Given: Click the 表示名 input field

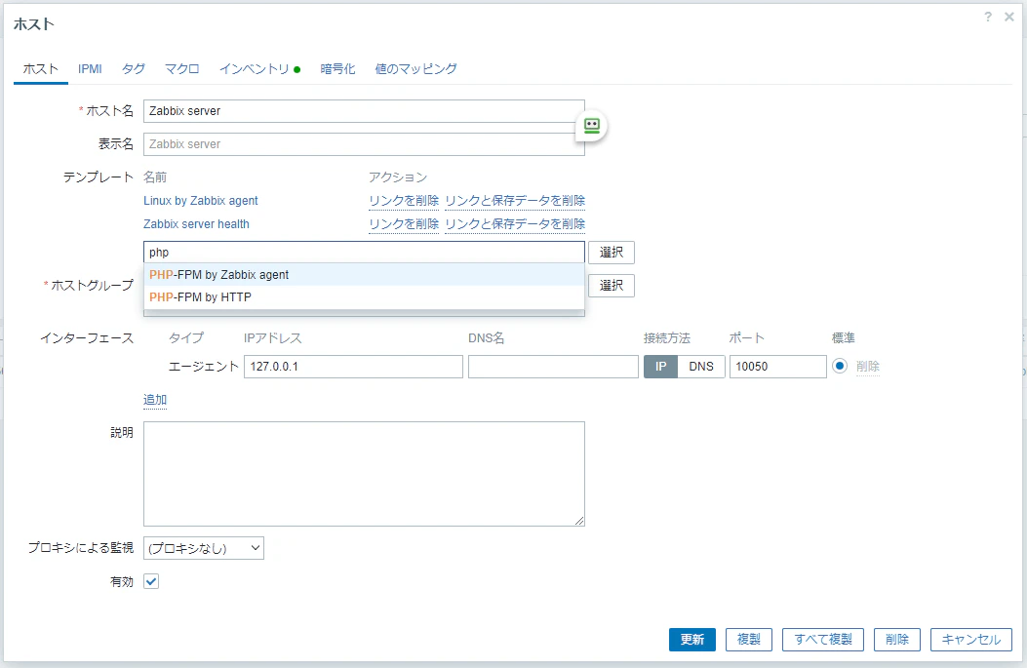Looking at the screenshot, I should point(364,144).
